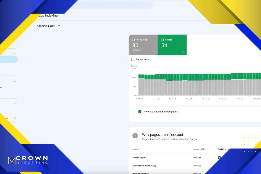This screenshot has height=174, width=261.
Task: Click Website cell in Not found row
Action: [x=197, y=158]
